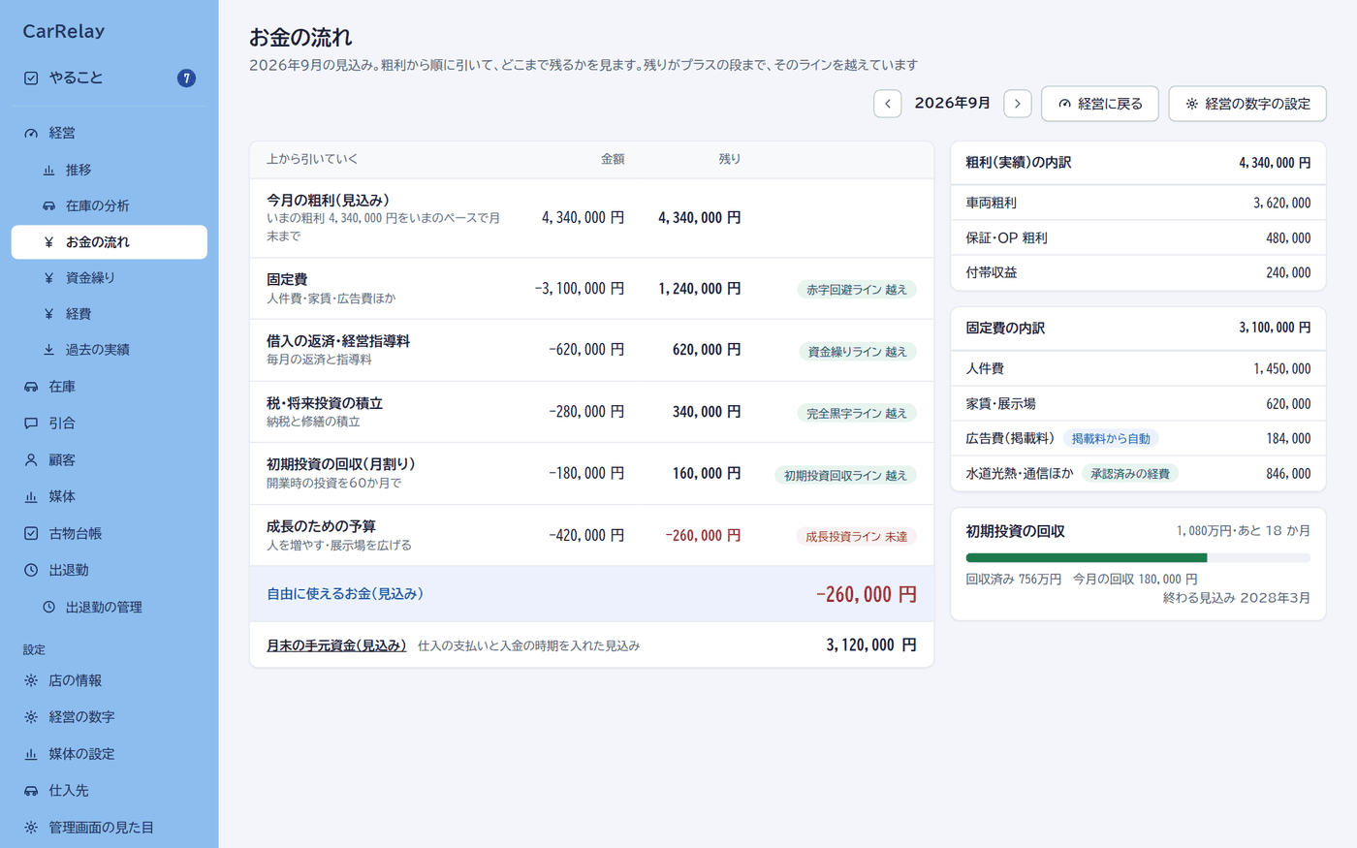1357x848 pixels.
Task: Click the clock icon beside 出退勤の管理
Action: pos(48,607)
